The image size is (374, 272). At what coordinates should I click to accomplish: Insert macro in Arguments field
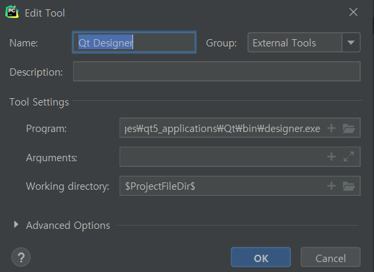[331, 157]
